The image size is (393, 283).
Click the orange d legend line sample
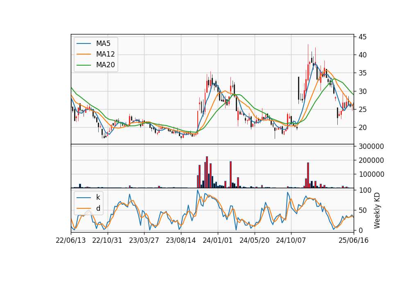click(x=84, y=208)
